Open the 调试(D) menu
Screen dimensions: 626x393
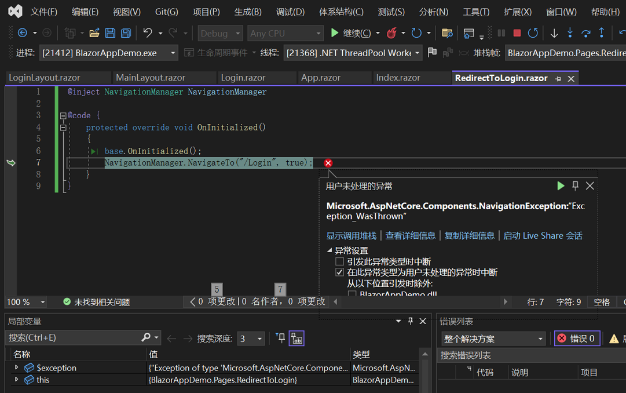290,12
